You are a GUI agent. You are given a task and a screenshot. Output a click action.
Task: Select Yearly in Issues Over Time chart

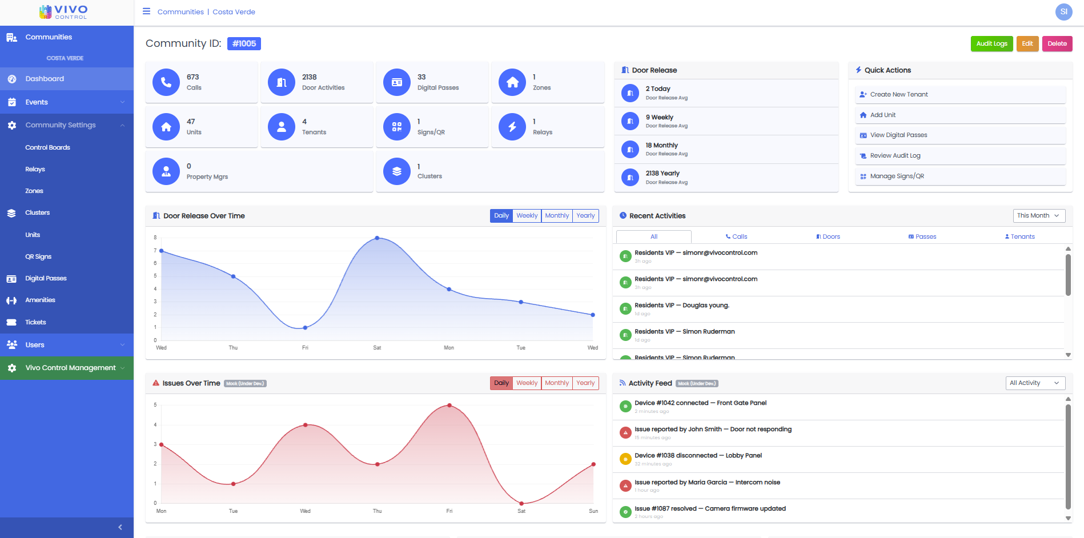tap(585, 383)
